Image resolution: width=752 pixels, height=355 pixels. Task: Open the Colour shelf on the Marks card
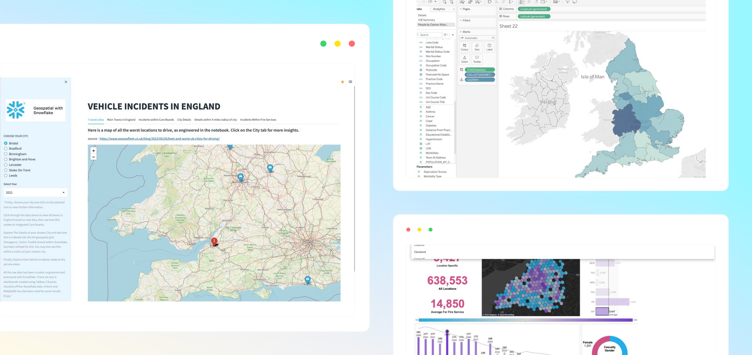pyautogui.click(x=465, y=47)
